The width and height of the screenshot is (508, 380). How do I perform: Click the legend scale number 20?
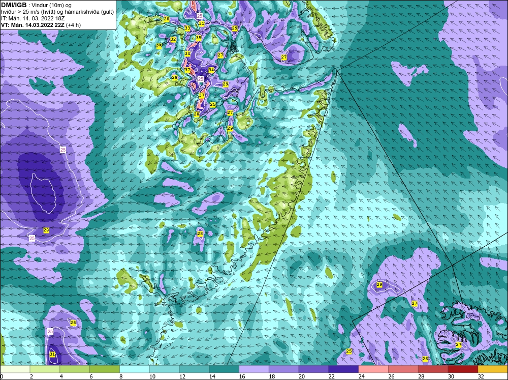pos(302,376)
